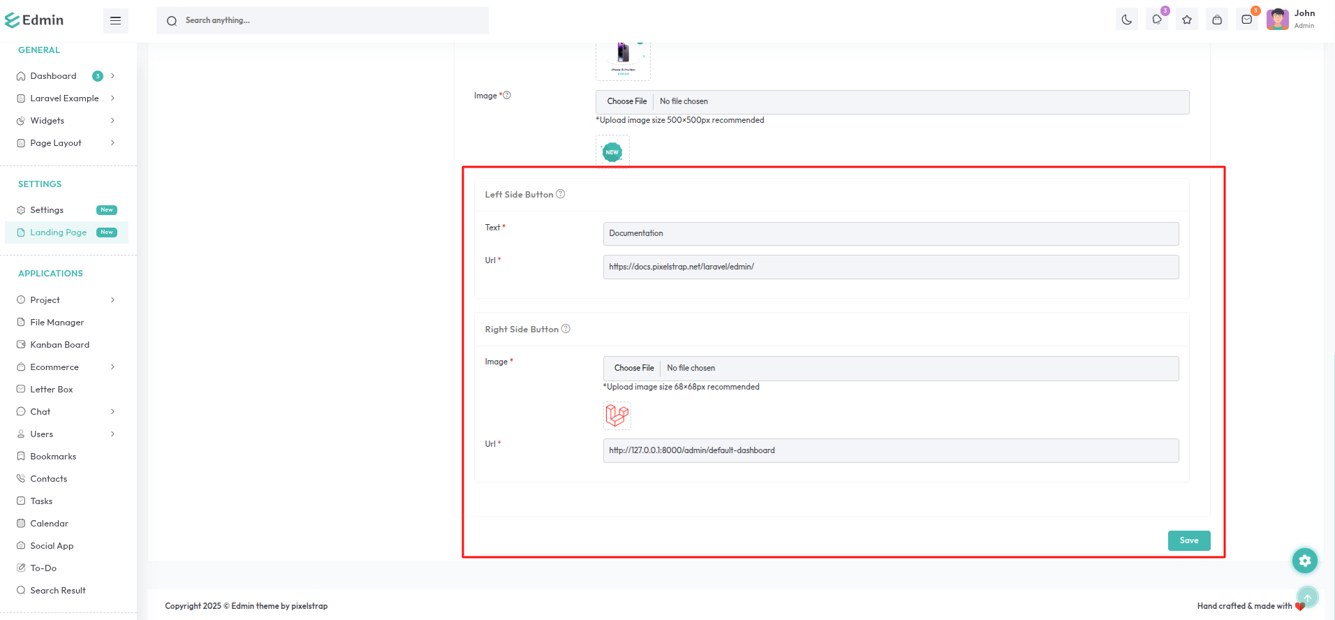
Task: Expand the Dashboard menu chevron
Action: (x=112, y=76)
